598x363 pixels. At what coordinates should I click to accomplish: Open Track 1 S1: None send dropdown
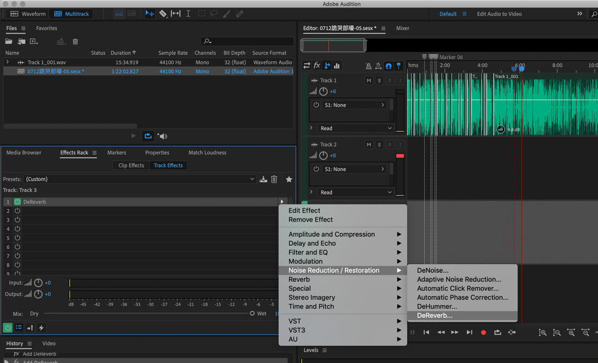pyautogui.click(x=354, y=105)
